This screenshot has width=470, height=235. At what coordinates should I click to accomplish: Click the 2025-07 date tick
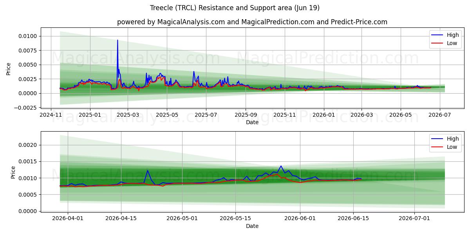[x=206, y=115]
